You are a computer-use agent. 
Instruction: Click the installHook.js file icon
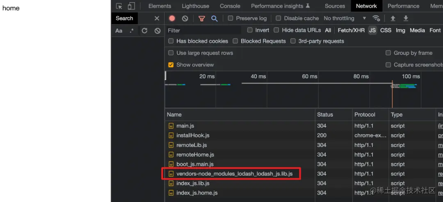(x=171, y=135)
